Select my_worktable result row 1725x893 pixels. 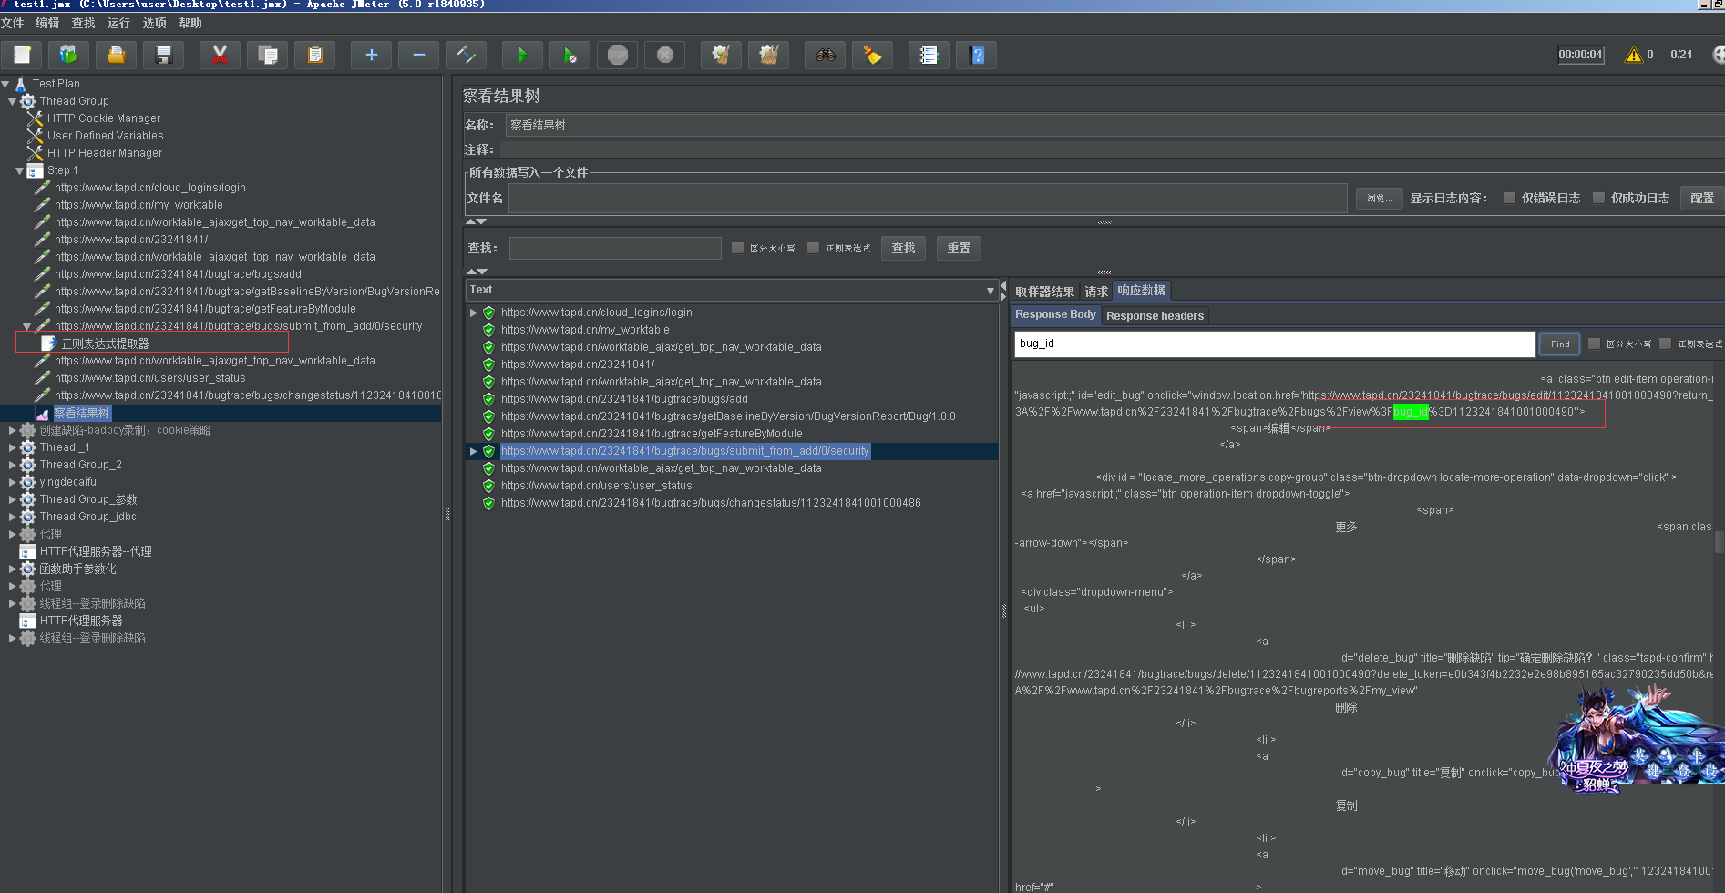click(x=585, y=330)
